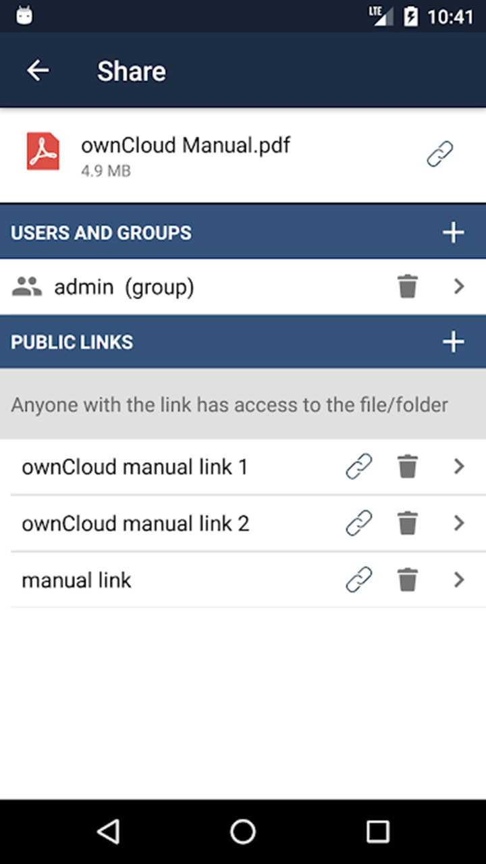Remove the manual link share
This screenshot has width=486, height=864.
[x=408, y=580]
